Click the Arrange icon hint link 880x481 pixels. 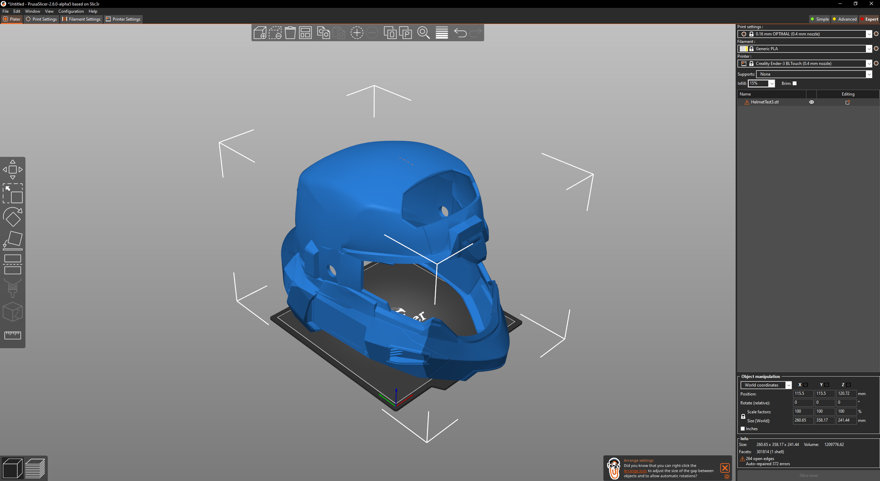click(x=635, y=471)
